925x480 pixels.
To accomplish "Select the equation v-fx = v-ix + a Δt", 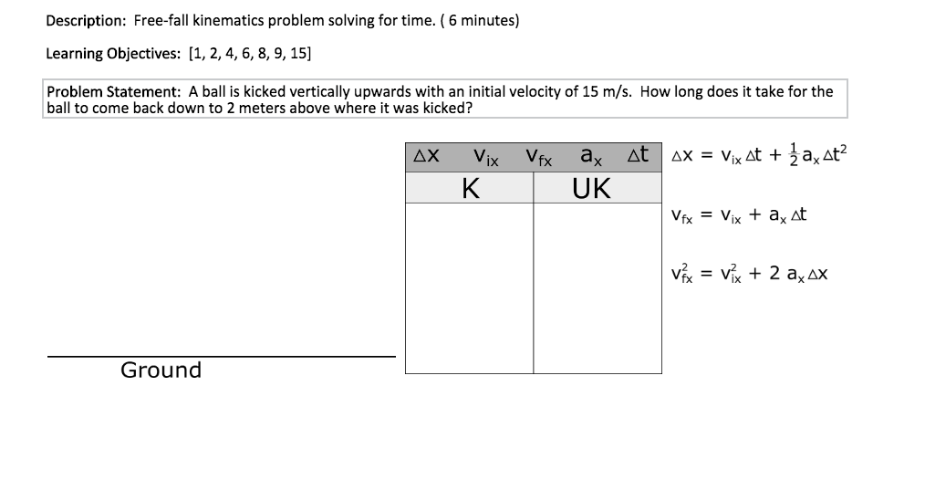I will [737, 215].
